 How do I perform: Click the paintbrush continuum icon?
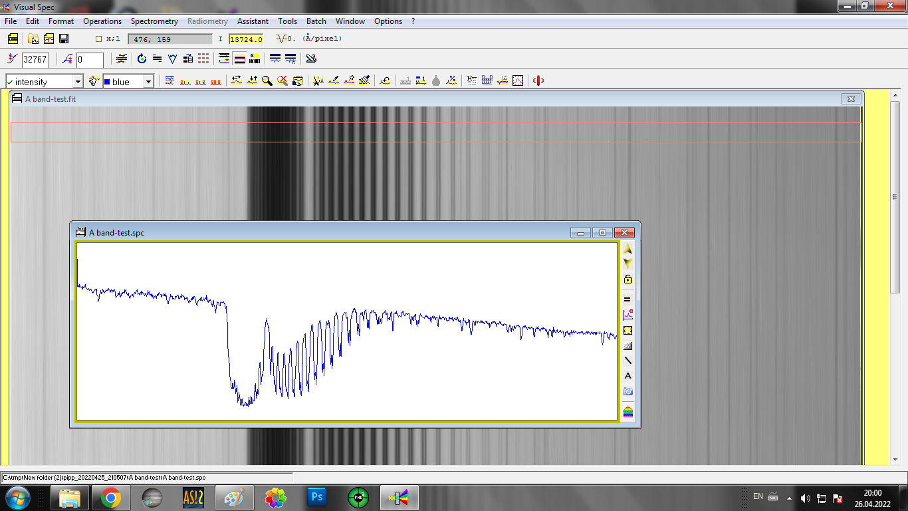364,81
